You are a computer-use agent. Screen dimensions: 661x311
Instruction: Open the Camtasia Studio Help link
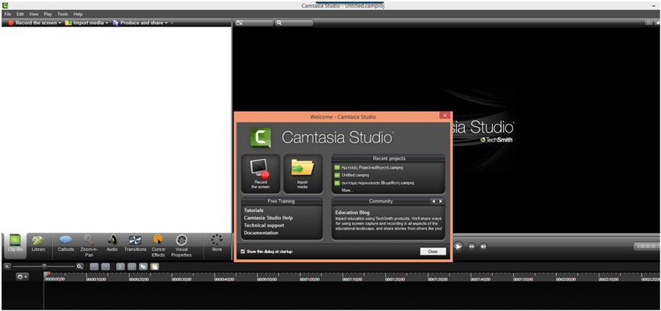pos(268,218)
